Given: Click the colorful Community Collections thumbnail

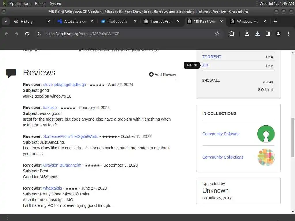Looking at the screenshot, I should 266,157.
